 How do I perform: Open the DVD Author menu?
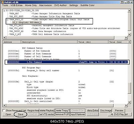coord(60,5)
